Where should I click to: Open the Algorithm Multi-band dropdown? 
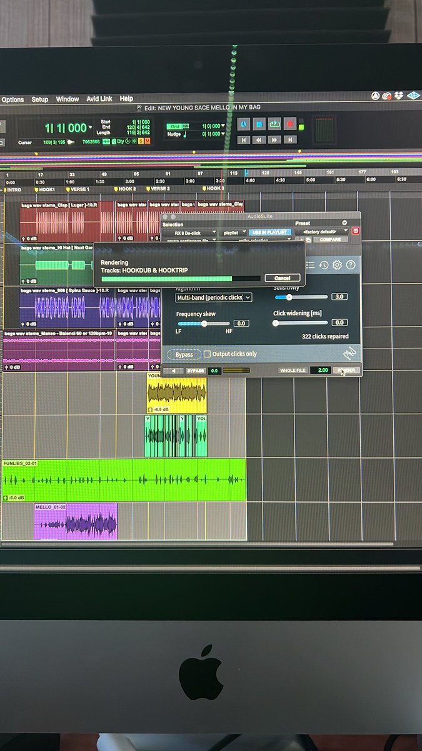[214, 297]
